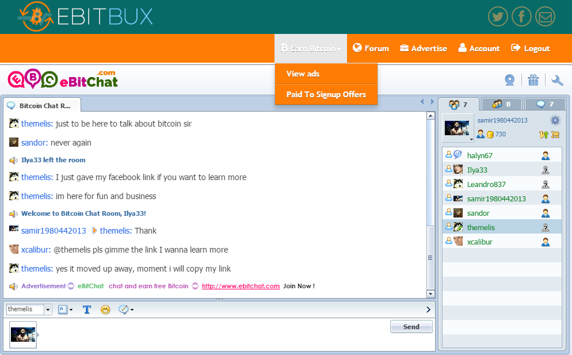Image resolution: width=572 pixels, height=355 pixels.
Task: Click the location pin icon in chat header
Action: click(x=510, y=80)
